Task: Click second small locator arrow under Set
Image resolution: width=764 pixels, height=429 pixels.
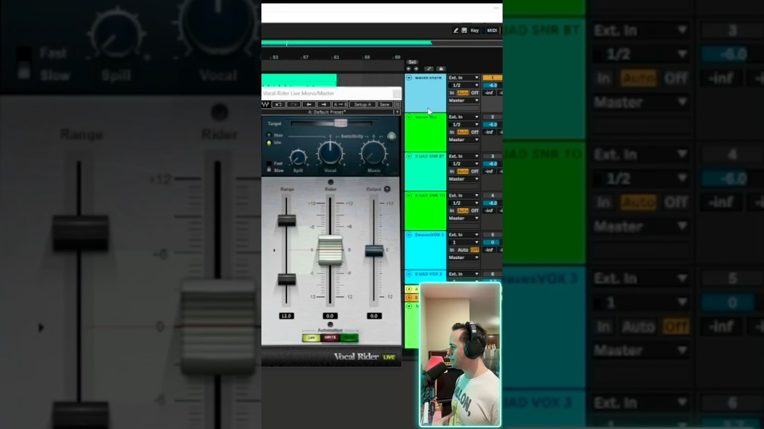Action: coord(416,69)
